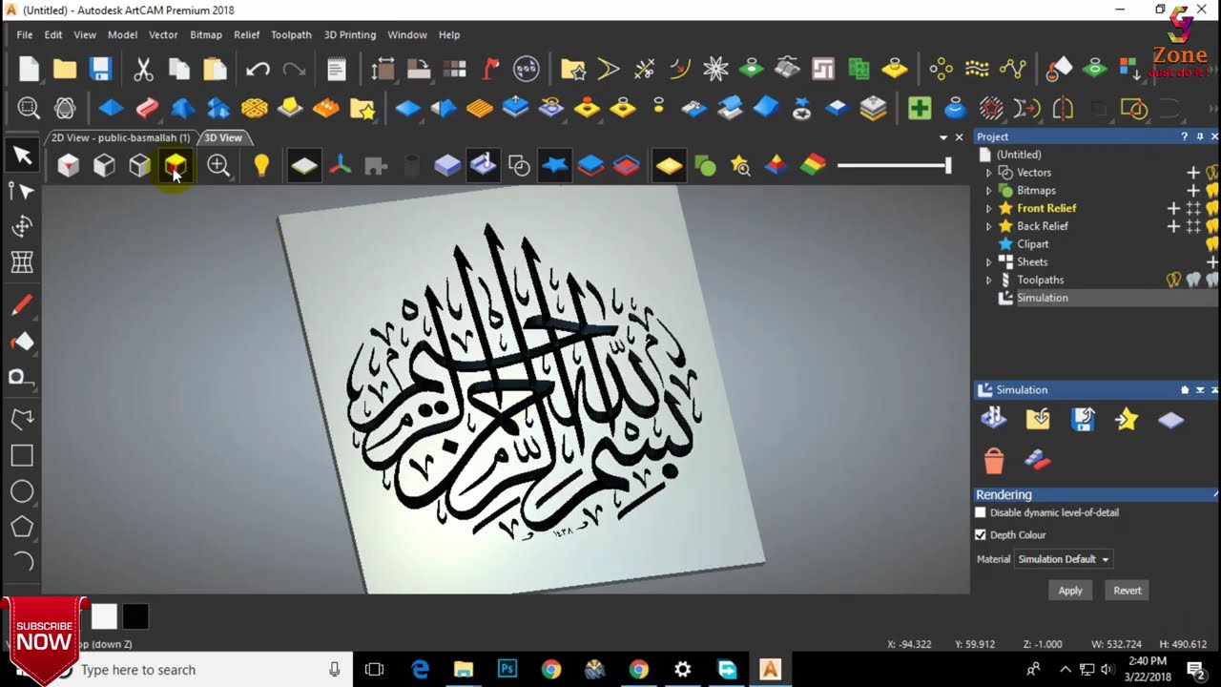Click the Toggle Simulation Visibility blue block icon

447,166
